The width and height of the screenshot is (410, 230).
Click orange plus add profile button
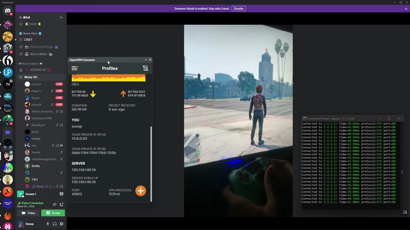pos(141,191)
